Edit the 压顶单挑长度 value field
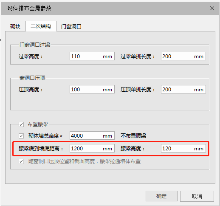This screenshot has width=220, height=206. (183, 89)
